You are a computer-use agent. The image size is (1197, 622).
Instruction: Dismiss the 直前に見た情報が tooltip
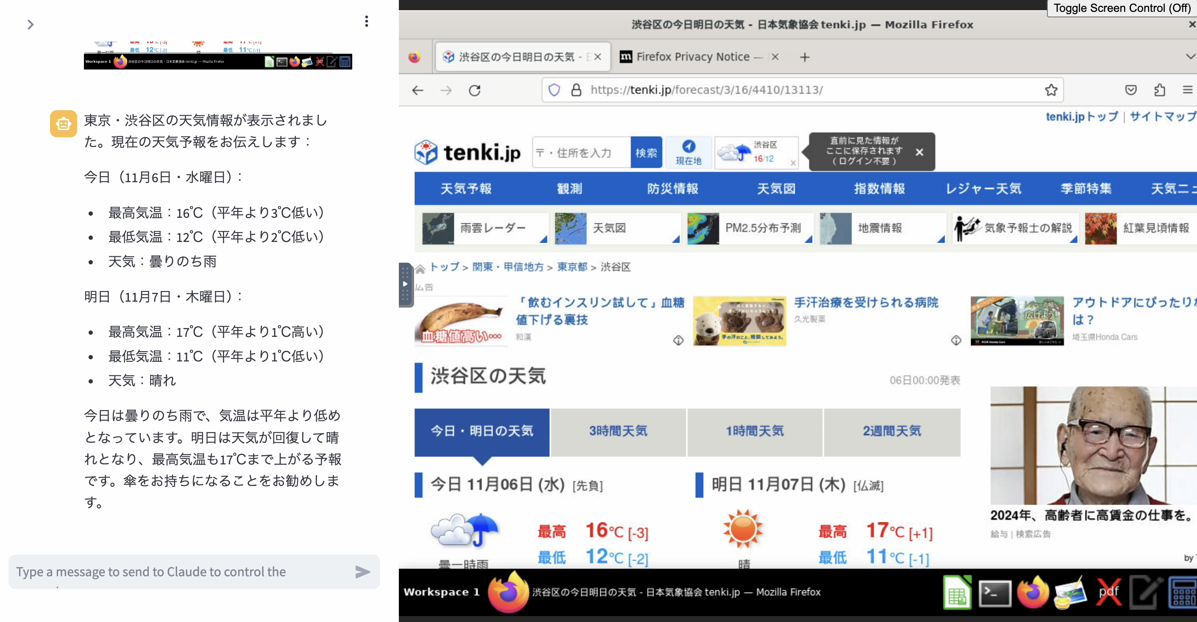tap(919, 153)
